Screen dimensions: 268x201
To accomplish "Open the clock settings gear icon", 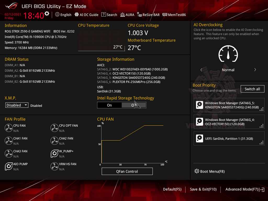I will pos(47,13).
